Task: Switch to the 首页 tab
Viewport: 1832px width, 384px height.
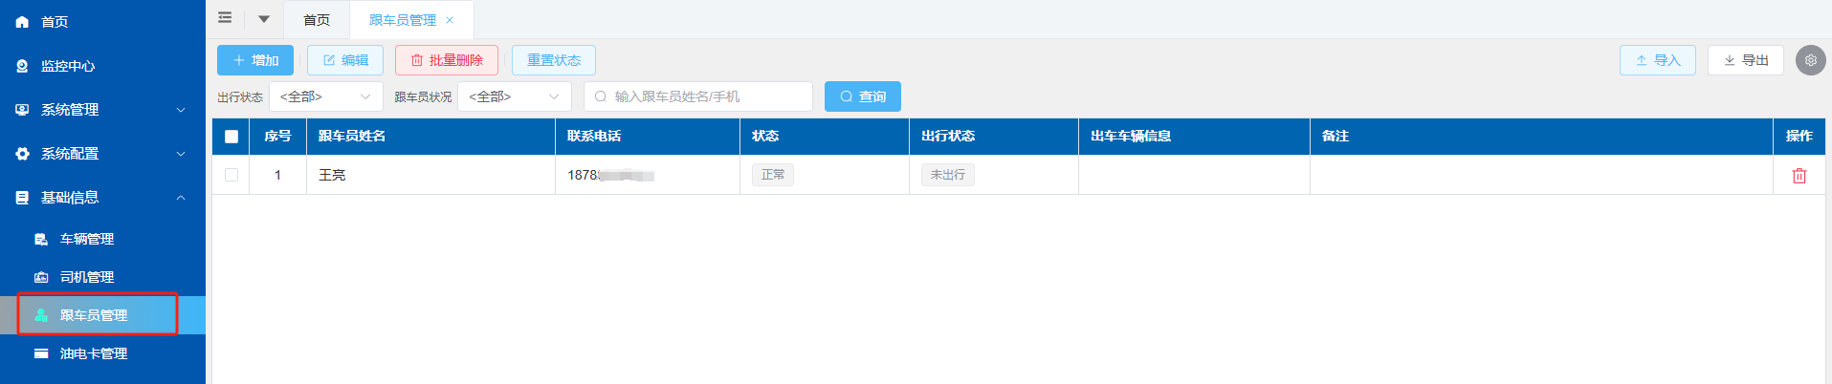Action: point(317,20)
